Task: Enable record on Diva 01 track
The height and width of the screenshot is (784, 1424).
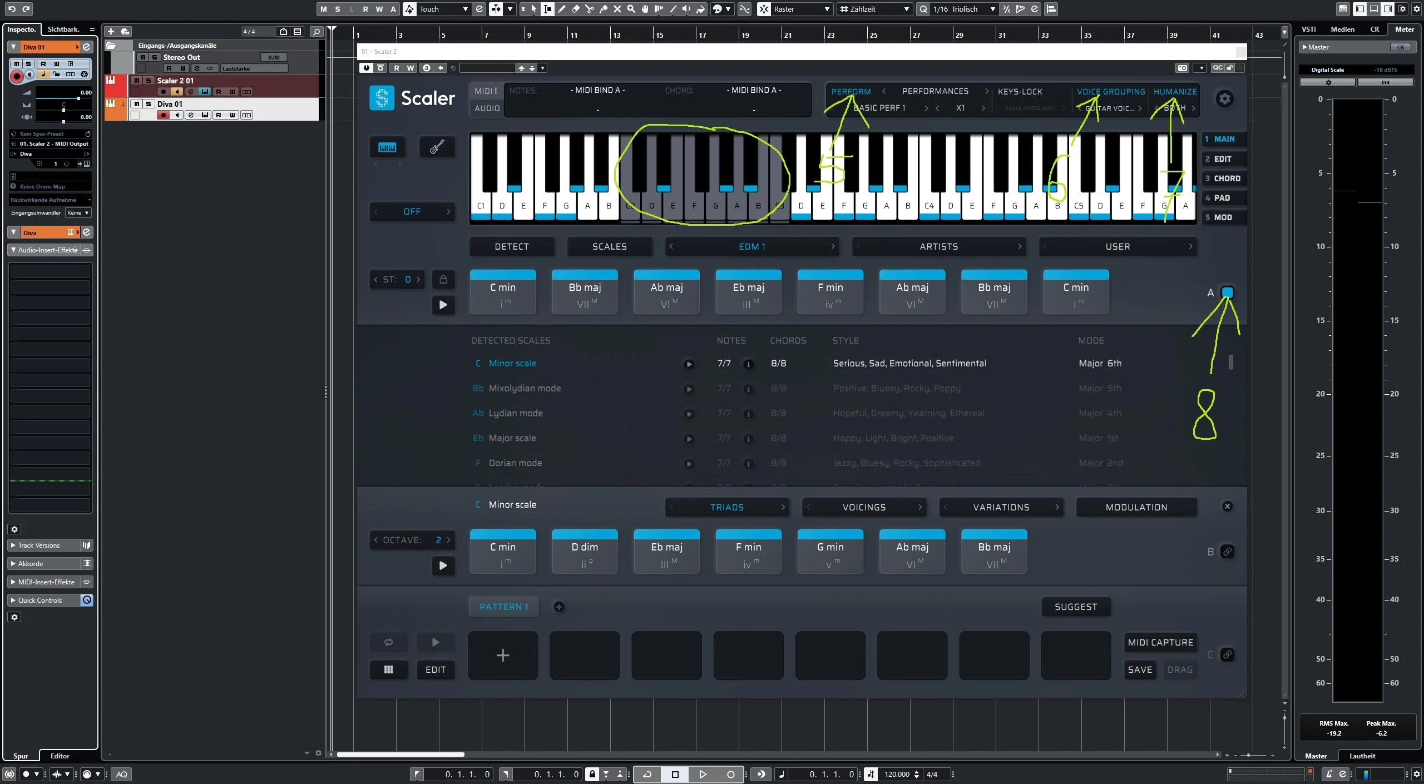Action: pyautogui.click(x=163, y=115)
